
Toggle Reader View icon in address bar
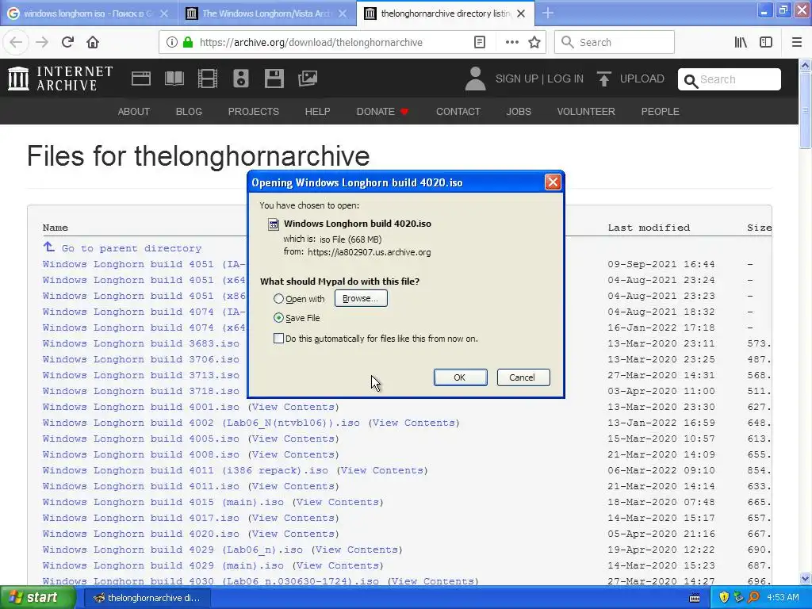click(x=480, y=42)
